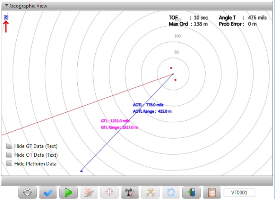The image size is (275, 199).
Task: Enable Hide OT Data (Text) checkbox
Action: click(9, 155)
